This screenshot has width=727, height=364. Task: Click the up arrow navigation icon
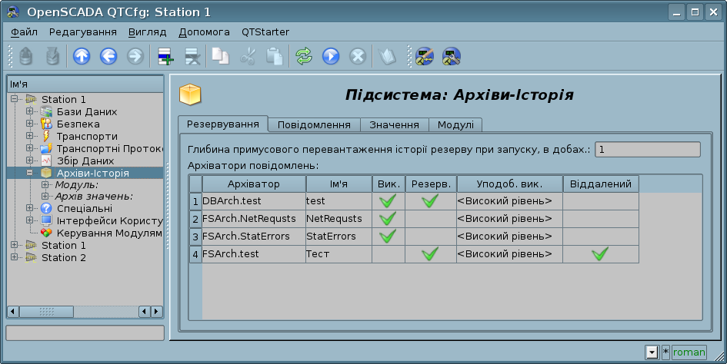click(82, 56)
